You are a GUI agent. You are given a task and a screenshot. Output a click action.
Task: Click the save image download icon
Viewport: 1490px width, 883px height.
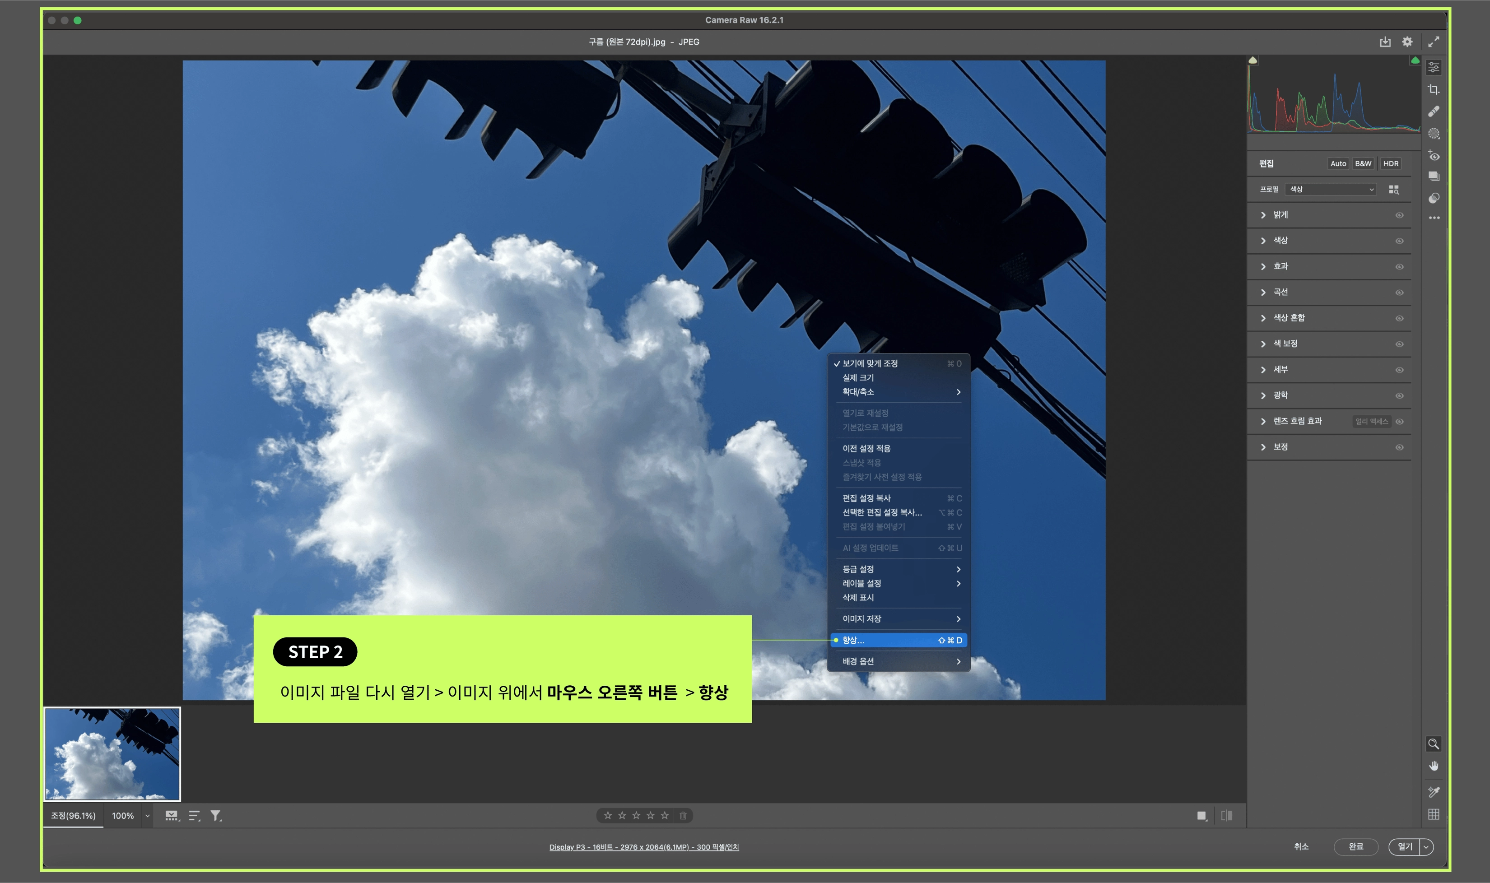(1385, 42)
